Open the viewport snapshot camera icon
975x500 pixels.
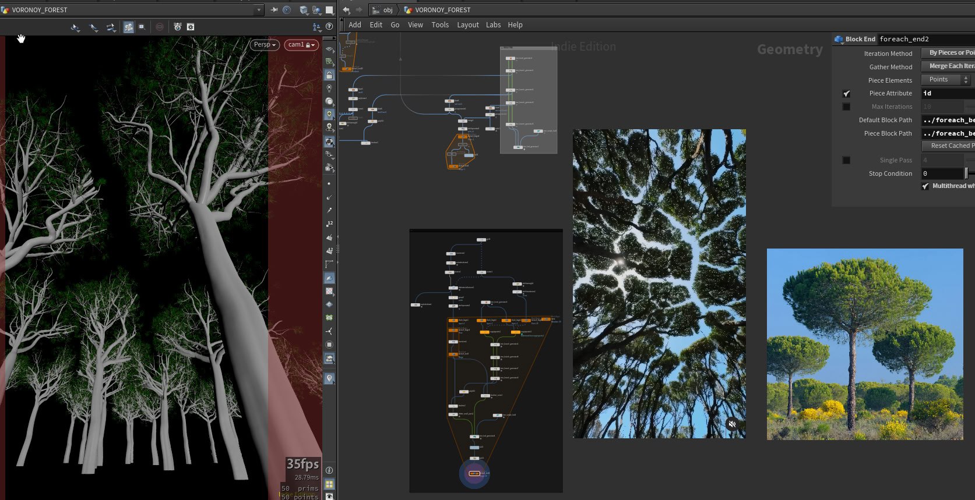click(x=178, y=27)
